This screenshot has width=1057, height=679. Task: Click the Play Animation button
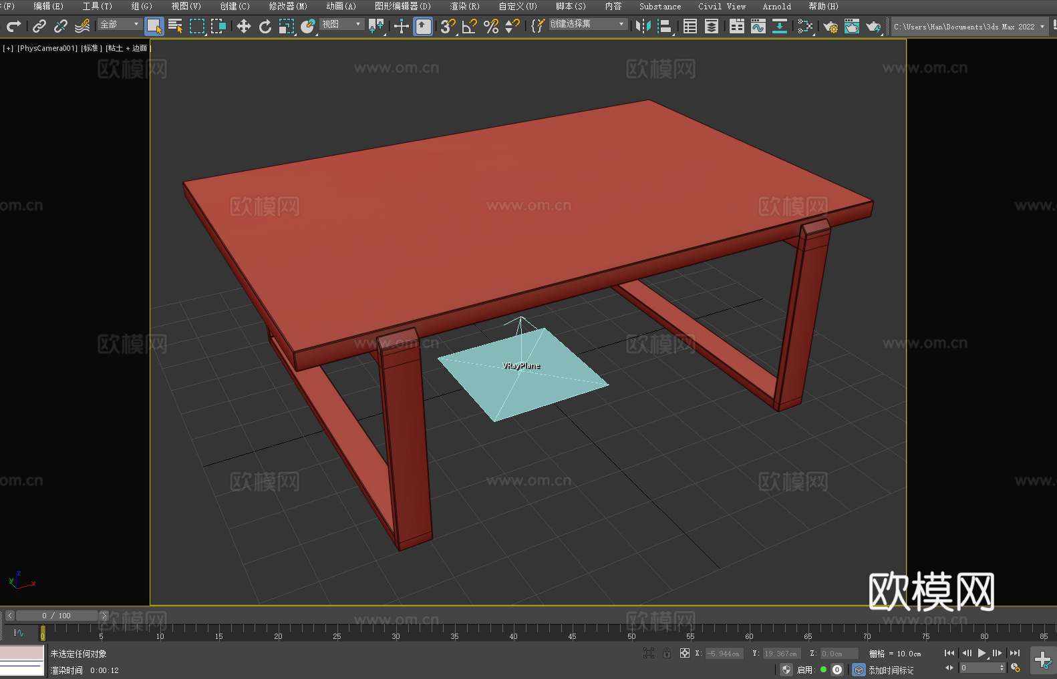pos(982,653)
